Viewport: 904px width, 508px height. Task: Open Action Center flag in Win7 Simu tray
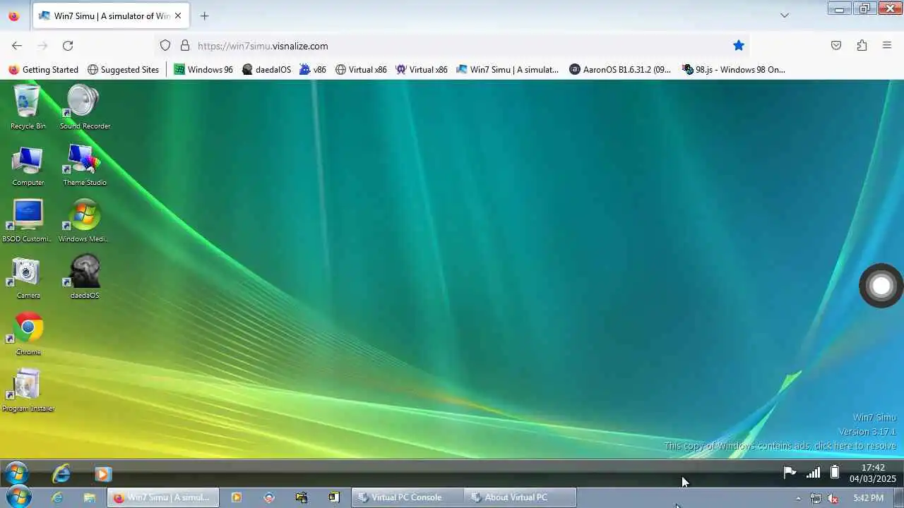pyautogui.click(x=790, y=472)
